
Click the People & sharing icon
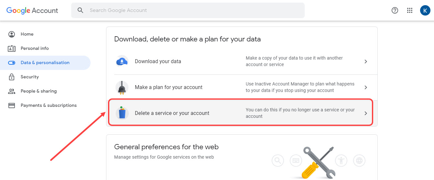pos(12,91)
